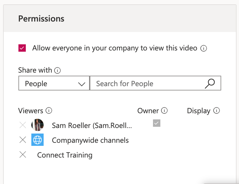239x184 pixels.
Task: Toggle Owner checkbox for Sam Roeller
Action: click(157, 123)
